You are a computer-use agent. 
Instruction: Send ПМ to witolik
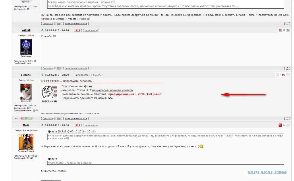click(59, 68)
